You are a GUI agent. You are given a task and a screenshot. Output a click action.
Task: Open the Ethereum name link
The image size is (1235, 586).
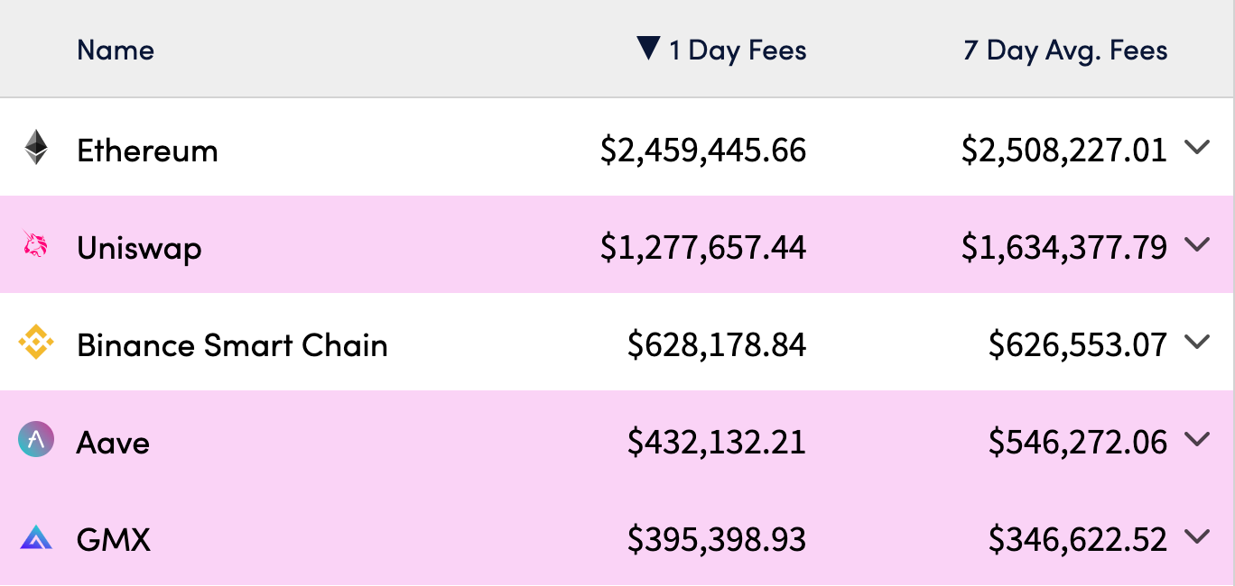pyautogui.click(x=147, y=150)
